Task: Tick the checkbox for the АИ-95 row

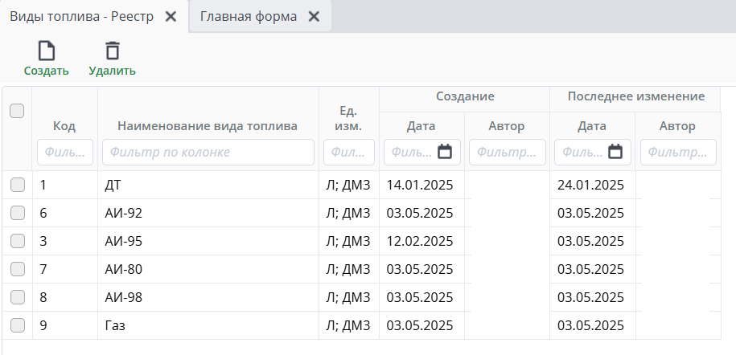Action: [x=17, y=241]
